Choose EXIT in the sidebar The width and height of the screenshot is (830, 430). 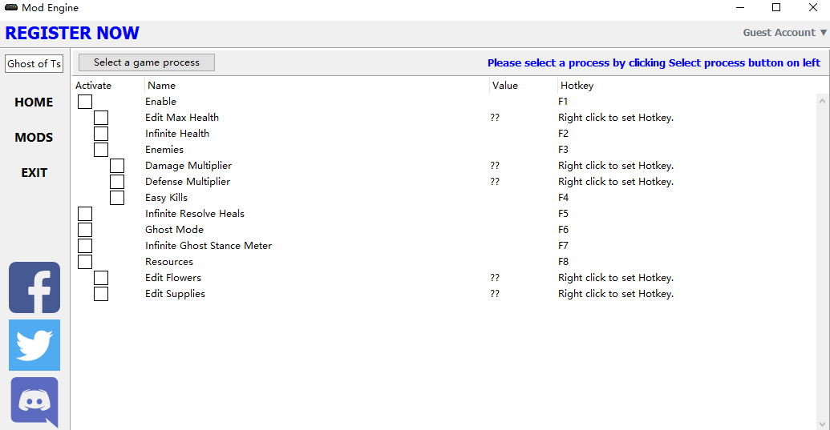coord(34,173)
